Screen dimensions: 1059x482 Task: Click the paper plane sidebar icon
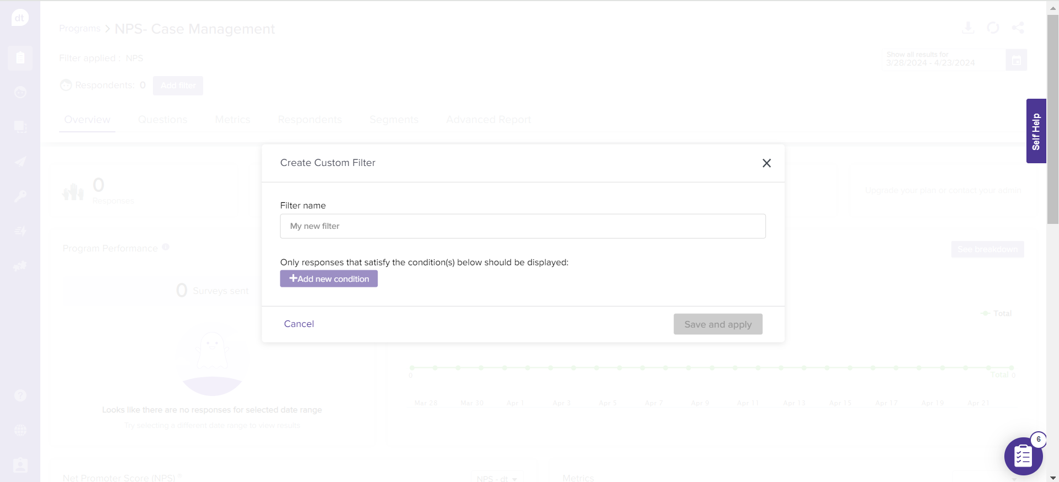20,162
